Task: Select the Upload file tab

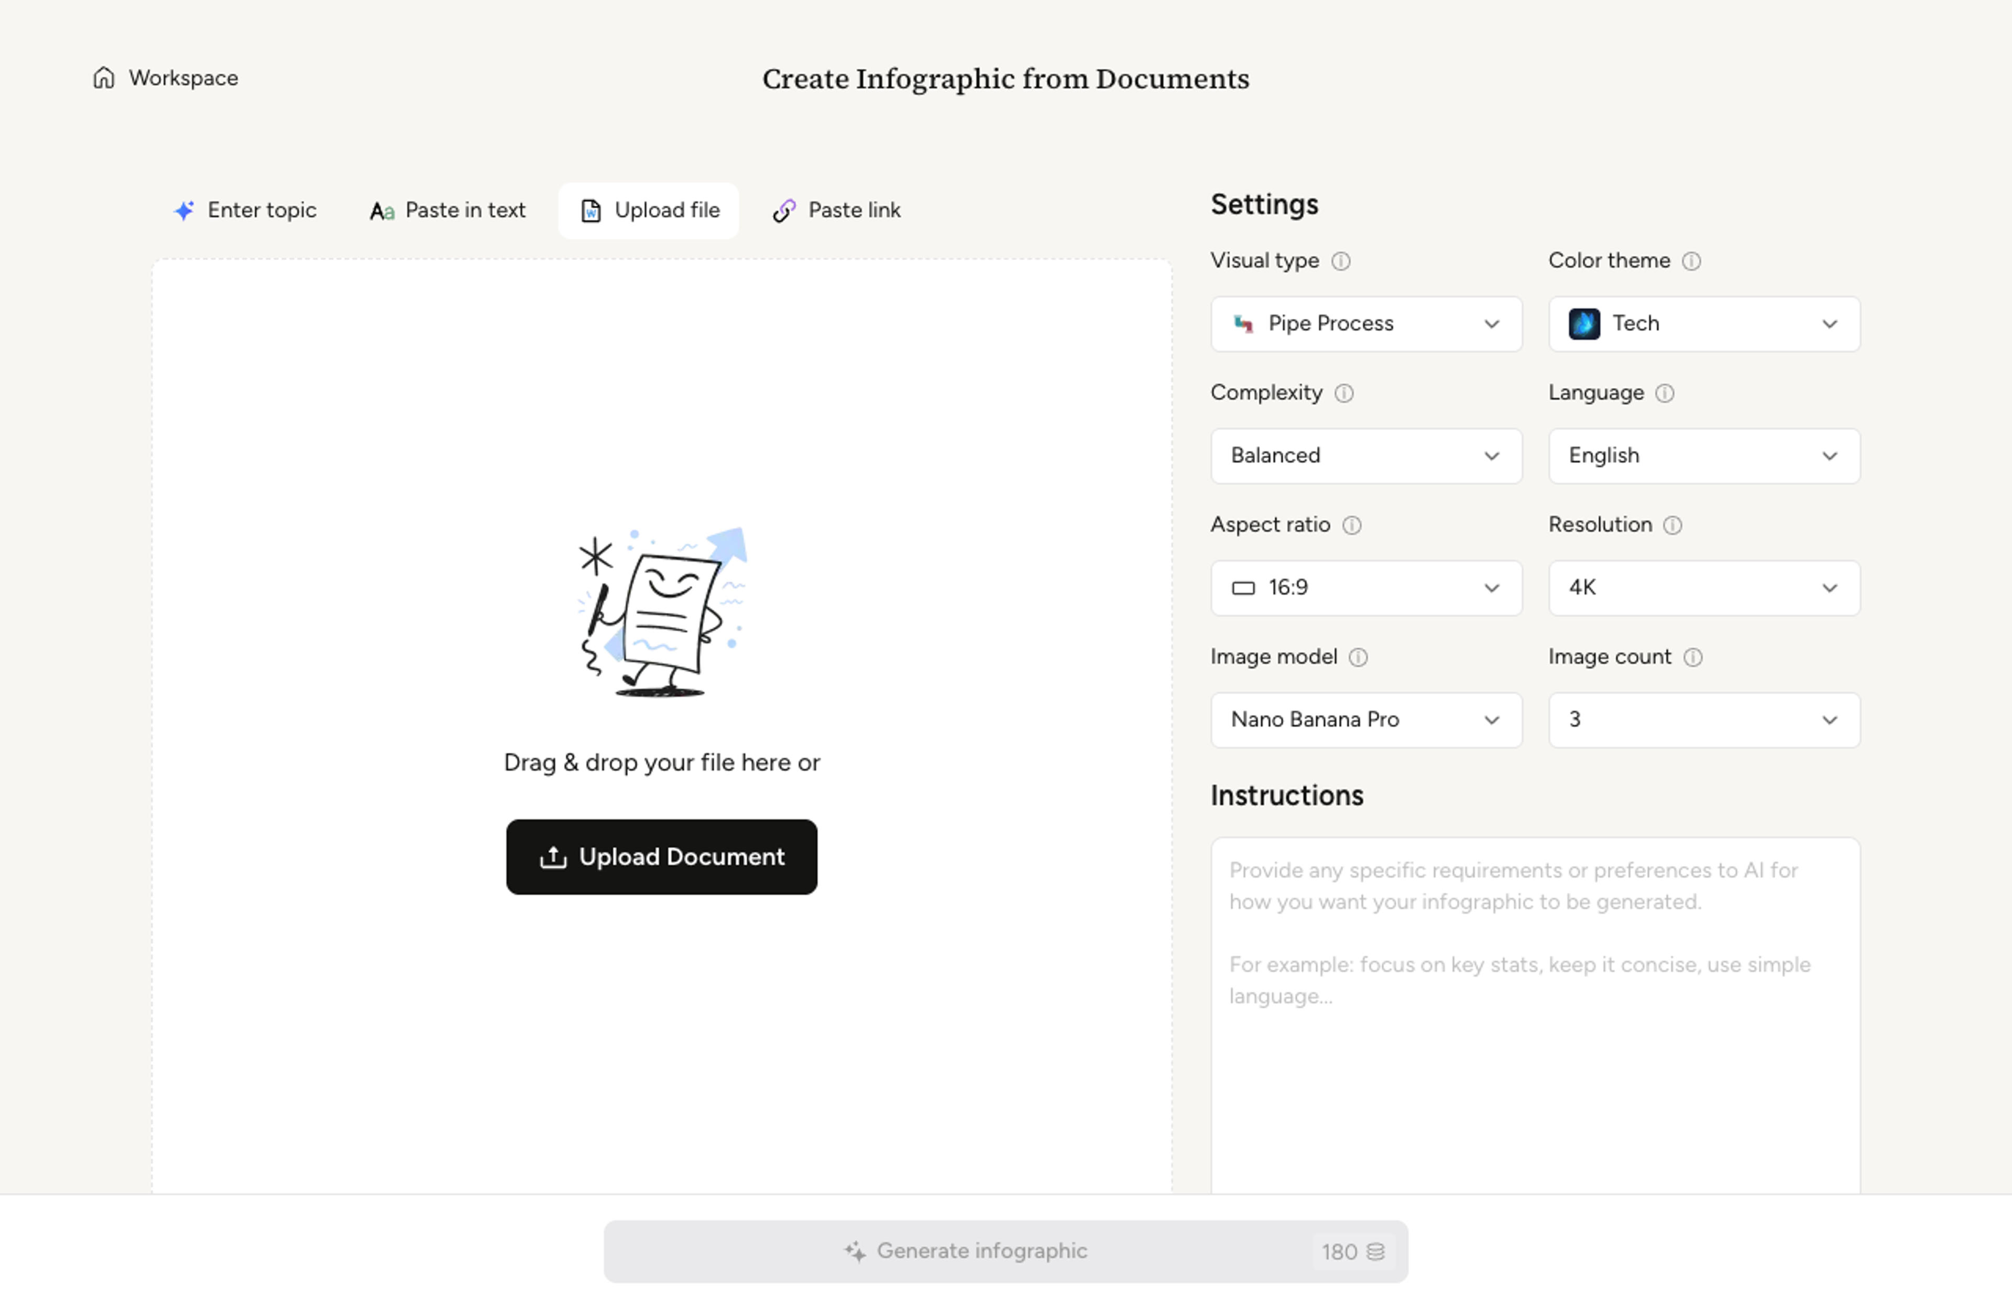Action: (x=649, y=210)
